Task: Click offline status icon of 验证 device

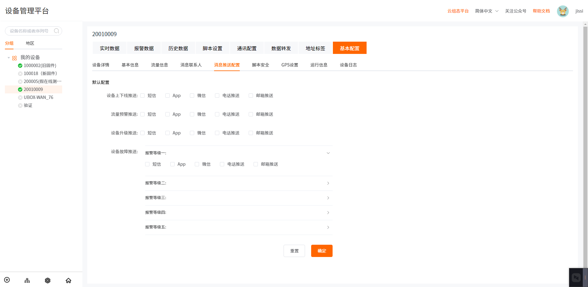Action: coord(20,105)
